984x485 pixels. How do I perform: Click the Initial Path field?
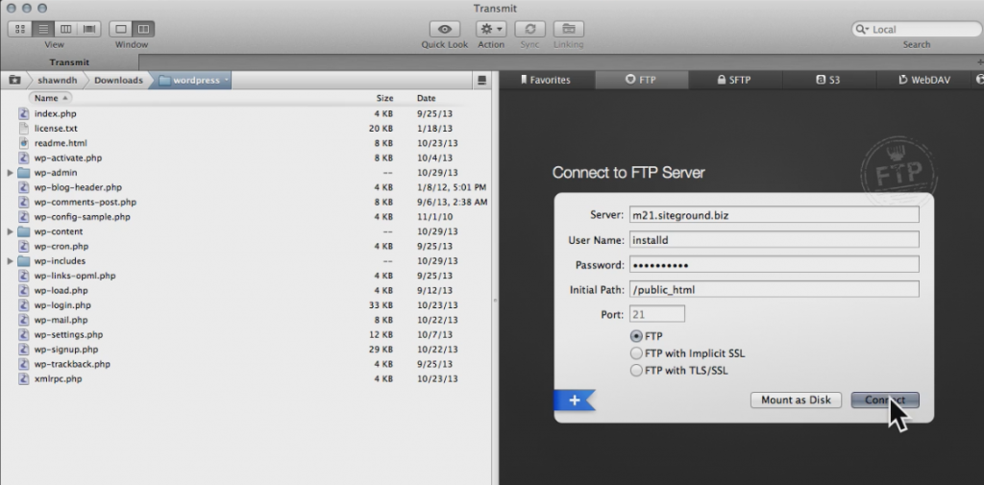tap(774, 289)
